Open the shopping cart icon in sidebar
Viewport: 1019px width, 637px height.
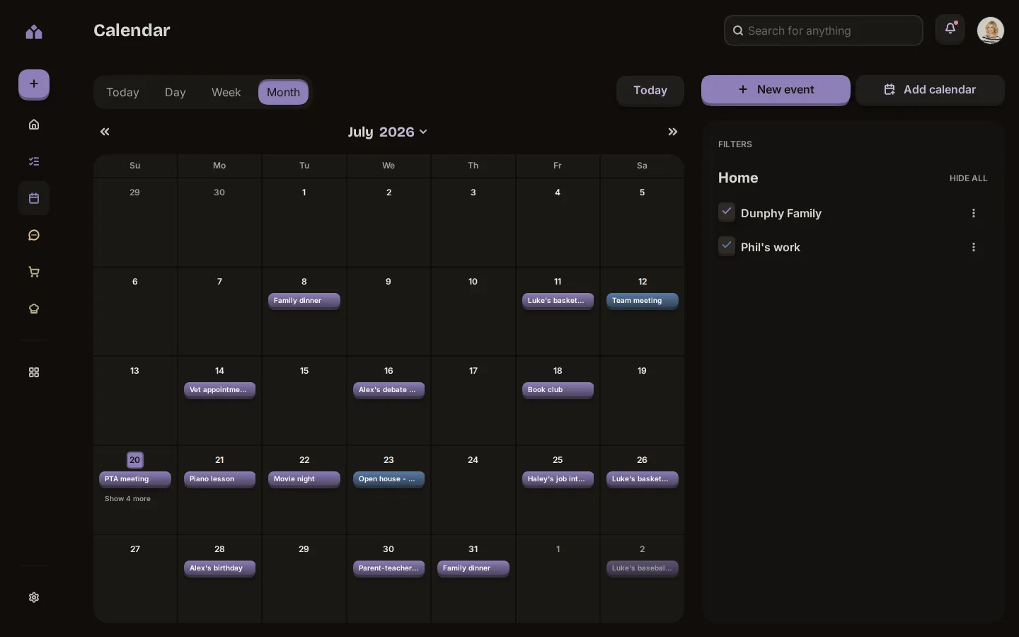pos(34,272)
